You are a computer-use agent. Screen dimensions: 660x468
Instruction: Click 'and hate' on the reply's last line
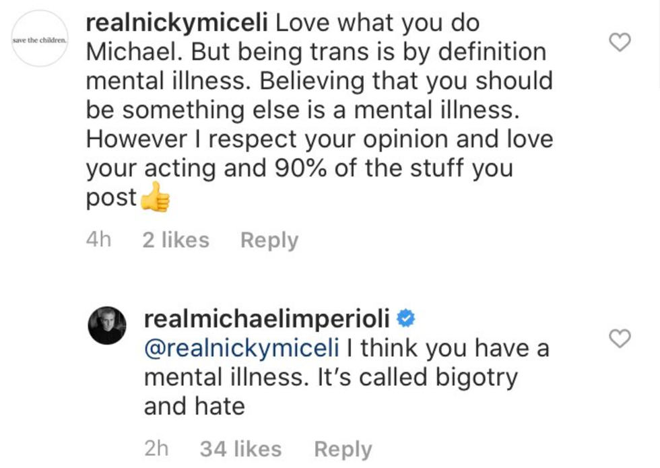(193, 406)
